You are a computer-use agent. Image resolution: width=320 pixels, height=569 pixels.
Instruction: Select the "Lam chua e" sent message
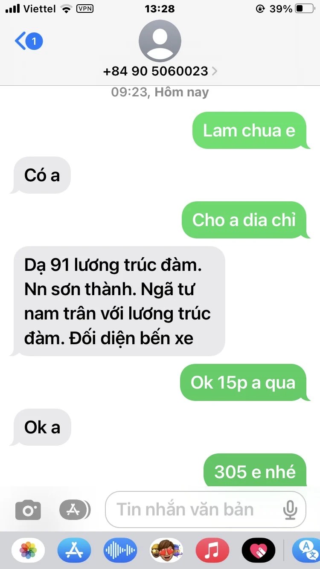[250, 131]
